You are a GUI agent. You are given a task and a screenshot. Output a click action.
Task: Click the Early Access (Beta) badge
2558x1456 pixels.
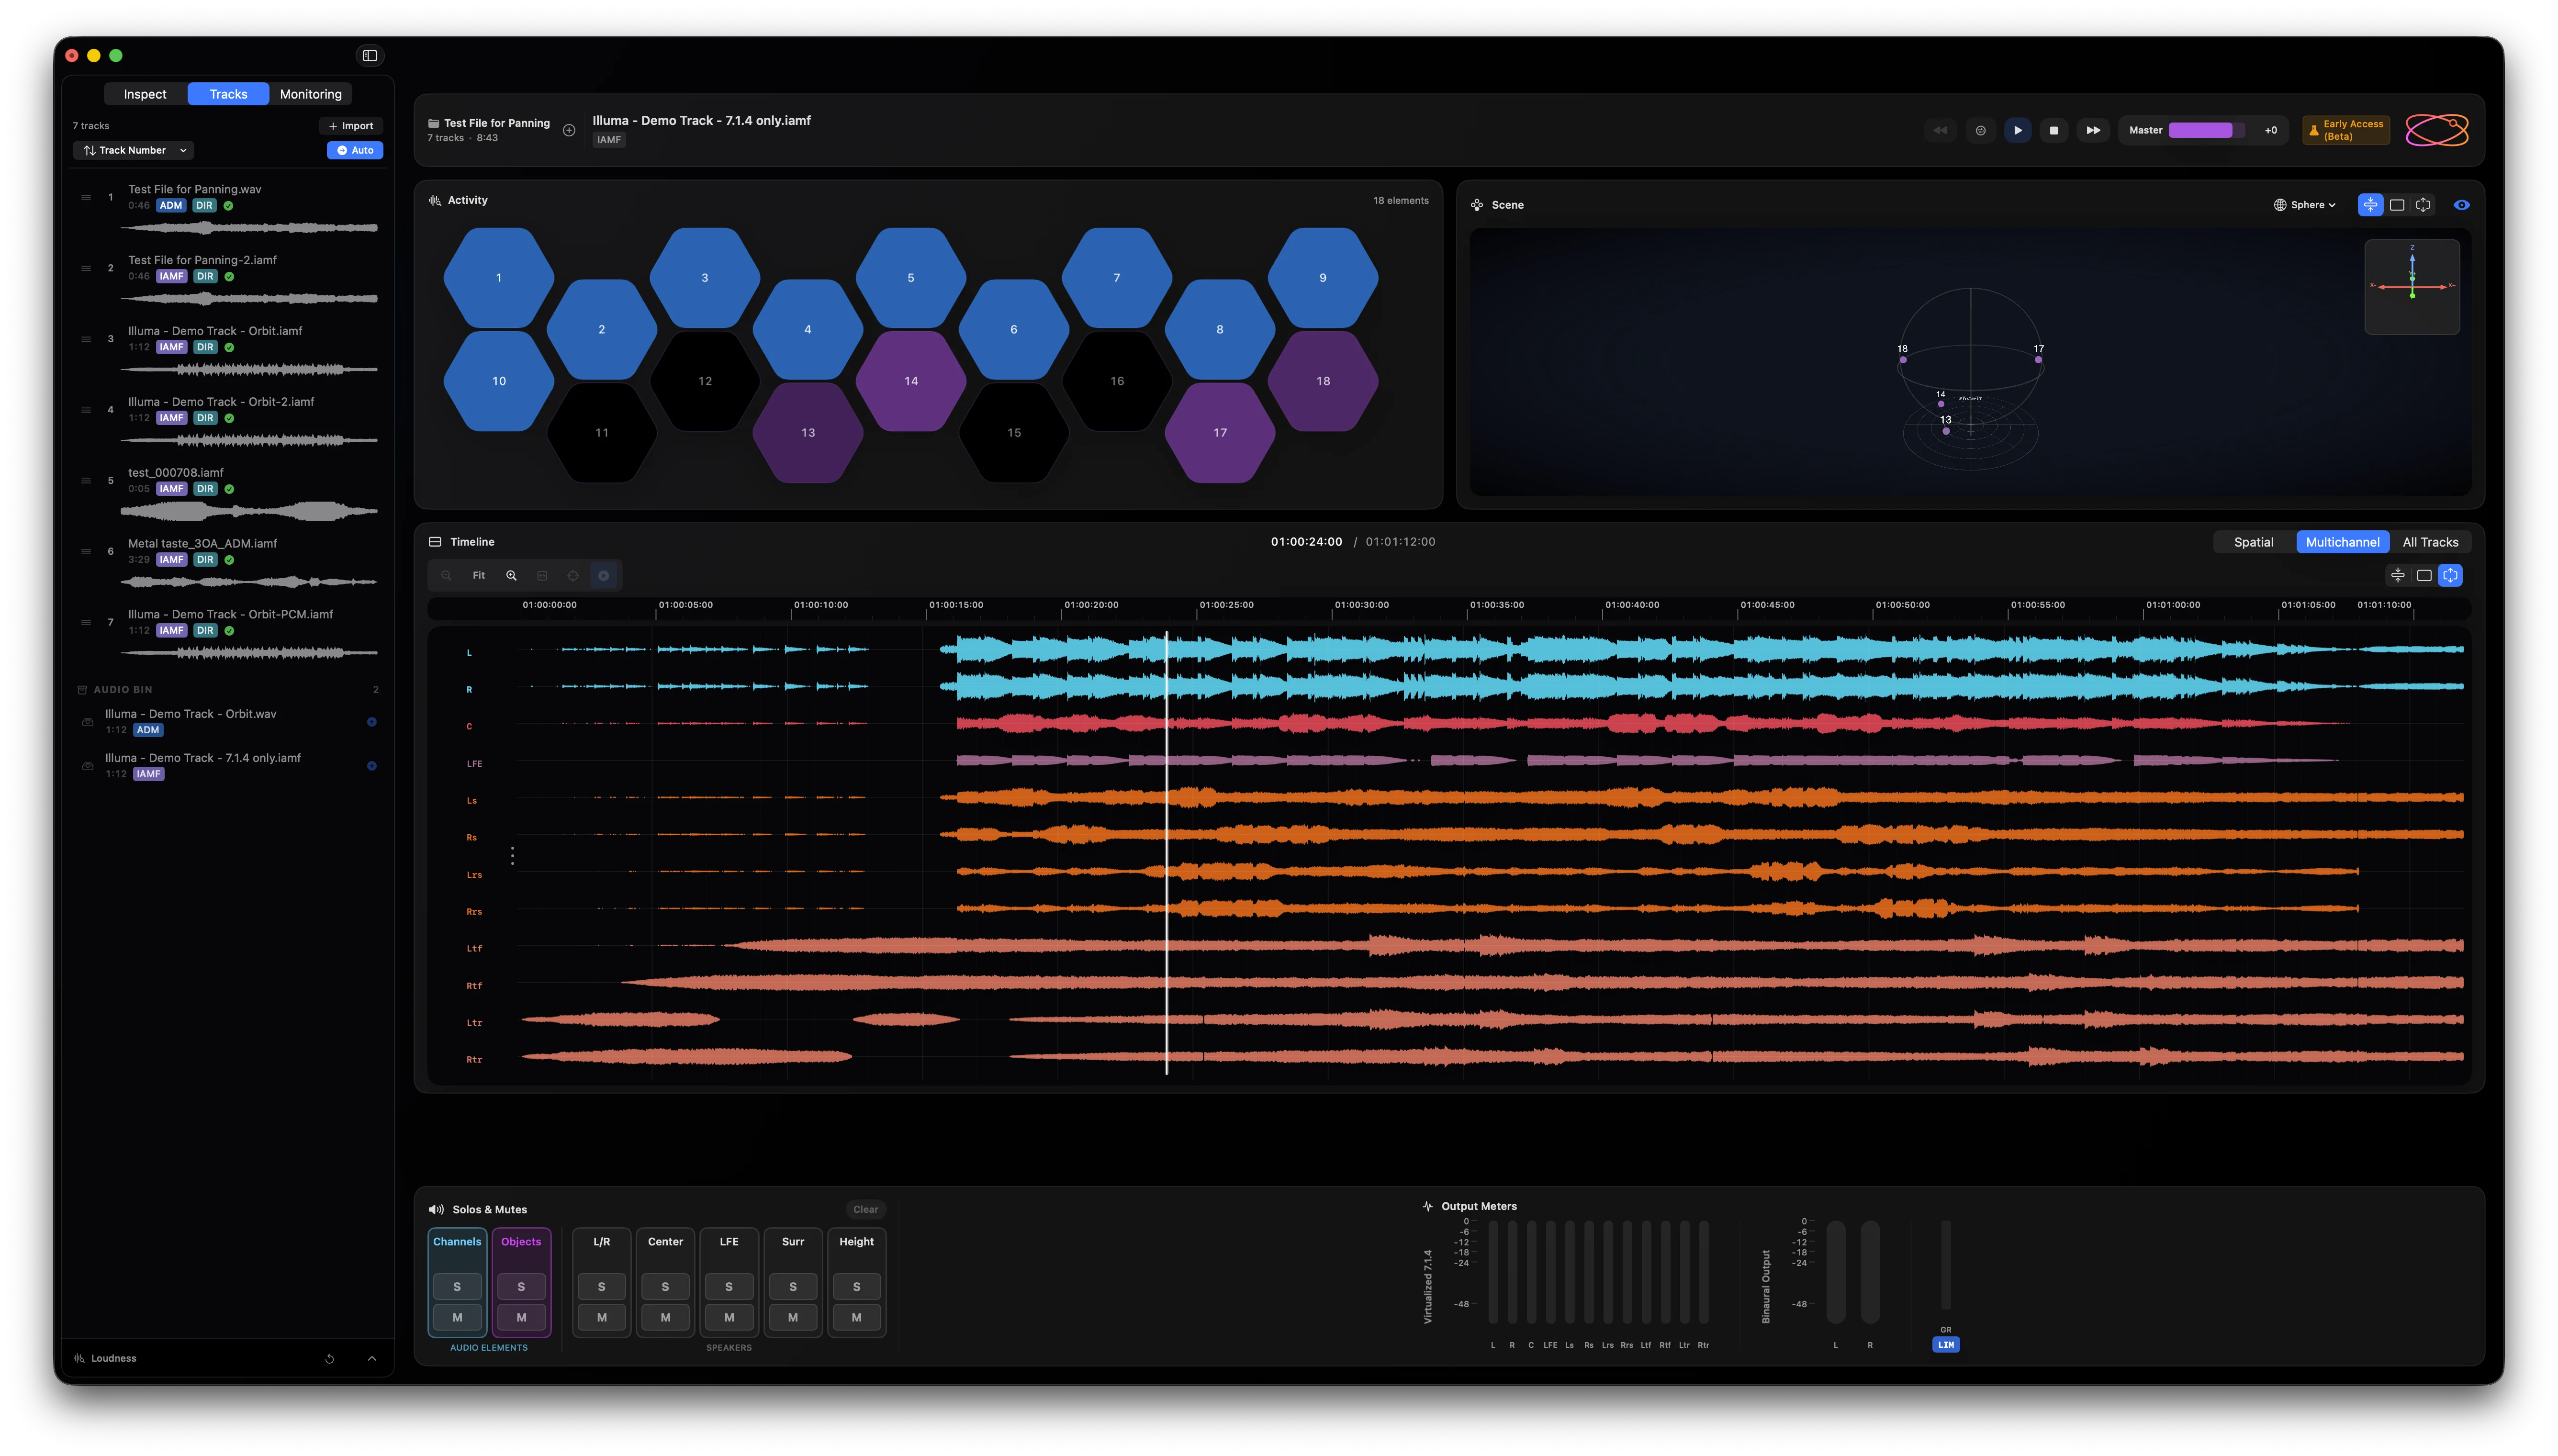click(2345, 130)
